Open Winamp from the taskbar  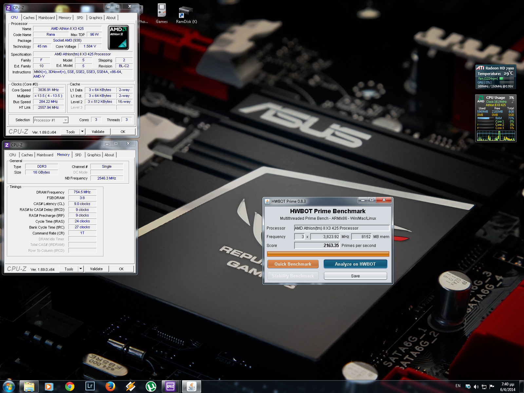[131, 387]
